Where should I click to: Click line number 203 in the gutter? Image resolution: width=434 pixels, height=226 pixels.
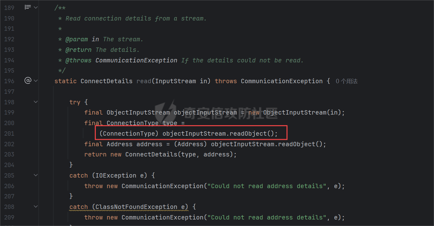tap(9, 154)
